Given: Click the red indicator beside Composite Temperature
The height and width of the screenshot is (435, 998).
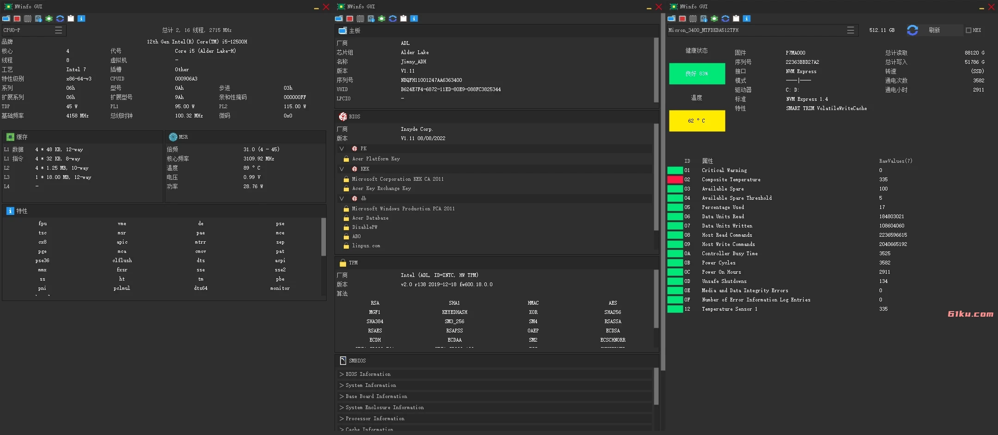Looking at the screenshot, I should (675, 179).
